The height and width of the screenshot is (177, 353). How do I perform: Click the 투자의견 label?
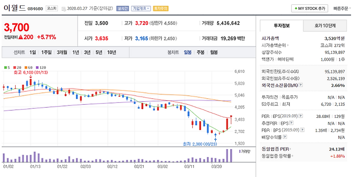[x=270, y=97]
